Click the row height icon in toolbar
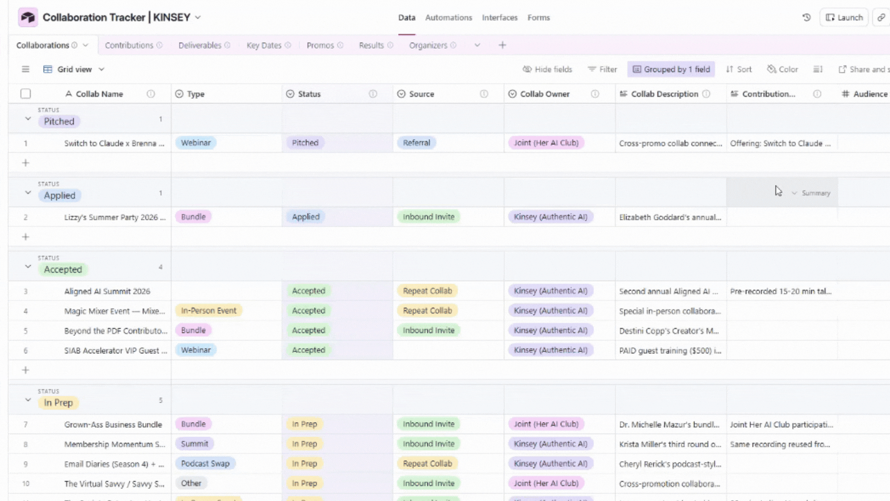The image size is (890, 501). [818, 69]
